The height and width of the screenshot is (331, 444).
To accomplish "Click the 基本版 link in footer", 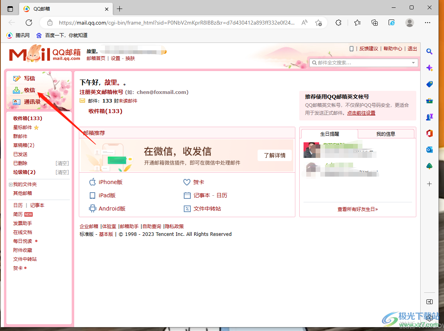I will [106, 234].
